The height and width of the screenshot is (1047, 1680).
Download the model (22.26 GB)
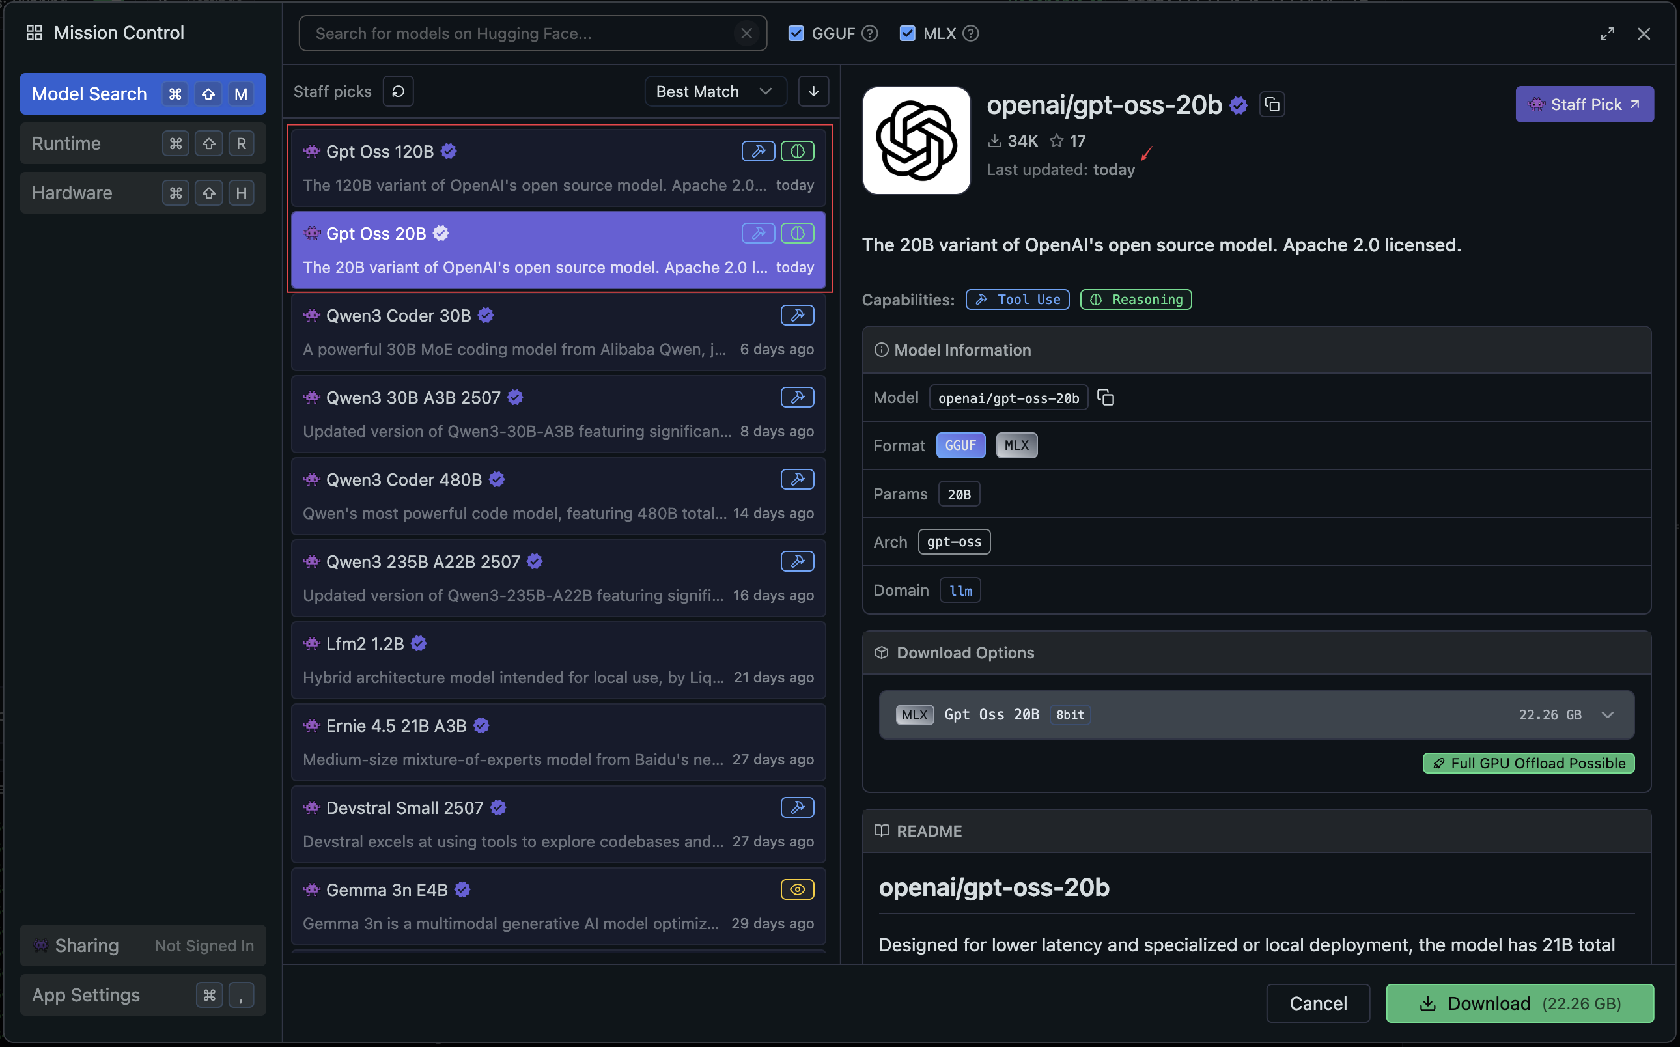pos(1520,1003)
